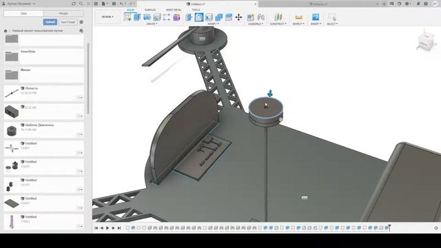441x248 pixels.
Task: Switch to the TOOLS tab
Action: pyautogui.click(x=196, y=10)
